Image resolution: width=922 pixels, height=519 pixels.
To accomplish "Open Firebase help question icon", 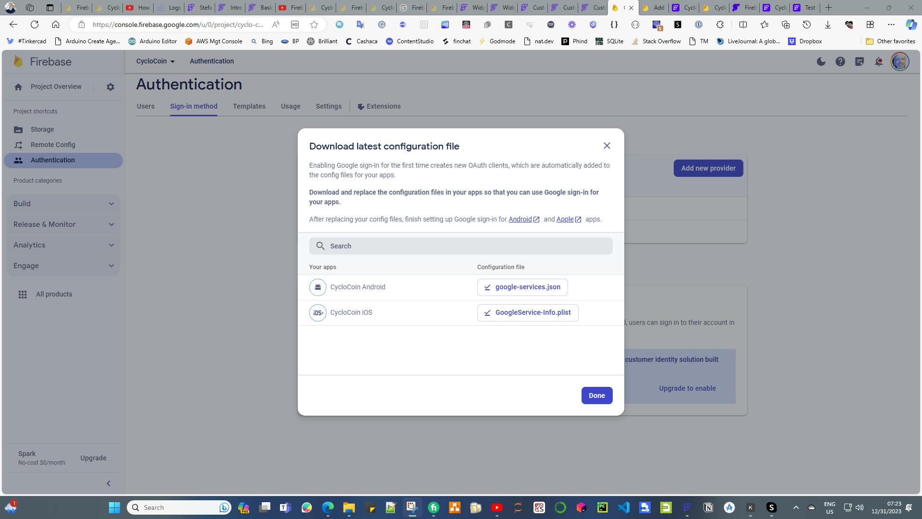I will (840, 62).
